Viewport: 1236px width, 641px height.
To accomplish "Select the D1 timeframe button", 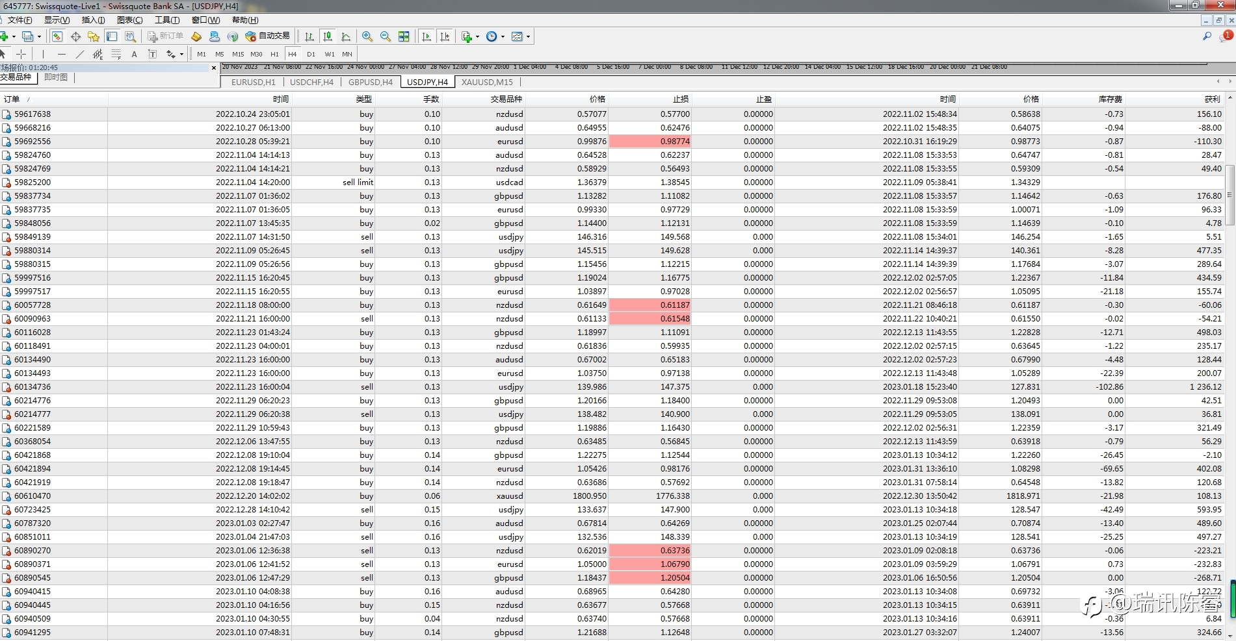I will pyautogui.click(x=311, y=54).
